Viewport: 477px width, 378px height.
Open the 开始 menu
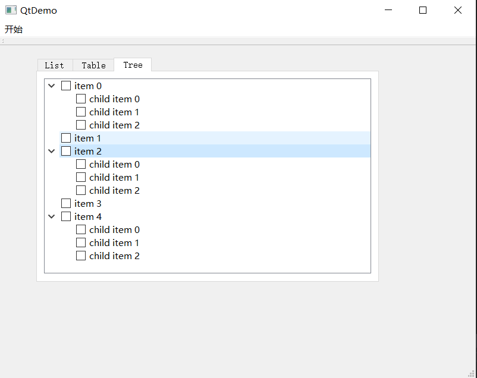pos(14,29)
